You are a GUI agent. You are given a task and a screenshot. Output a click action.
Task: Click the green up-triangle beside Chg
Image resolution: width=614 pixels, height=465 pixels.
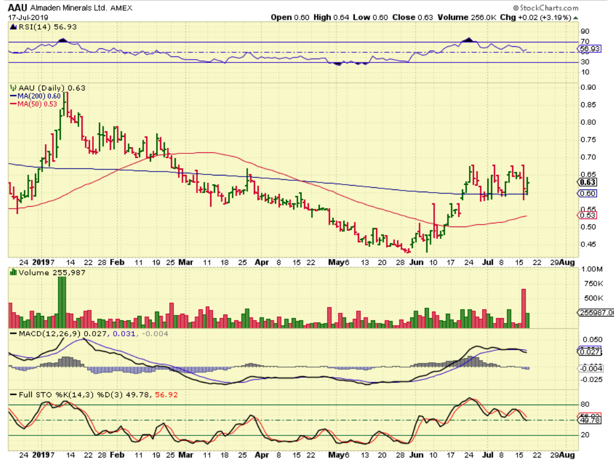click(575, 17)
